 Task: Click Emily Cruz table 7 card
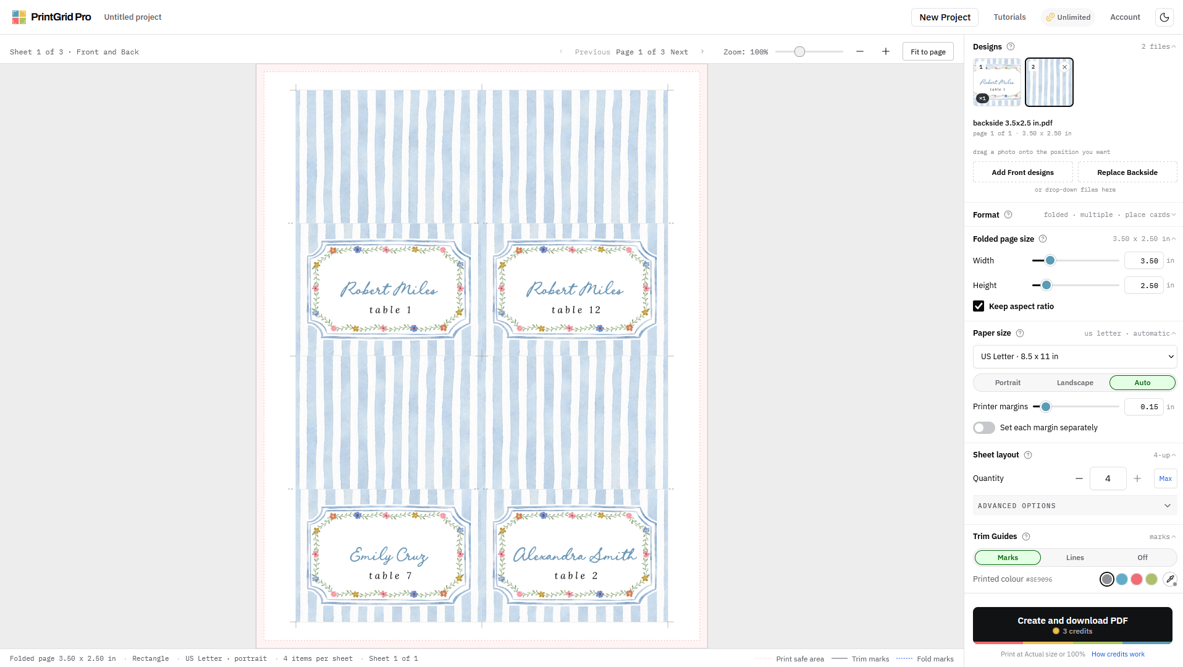tap(389, 555)
